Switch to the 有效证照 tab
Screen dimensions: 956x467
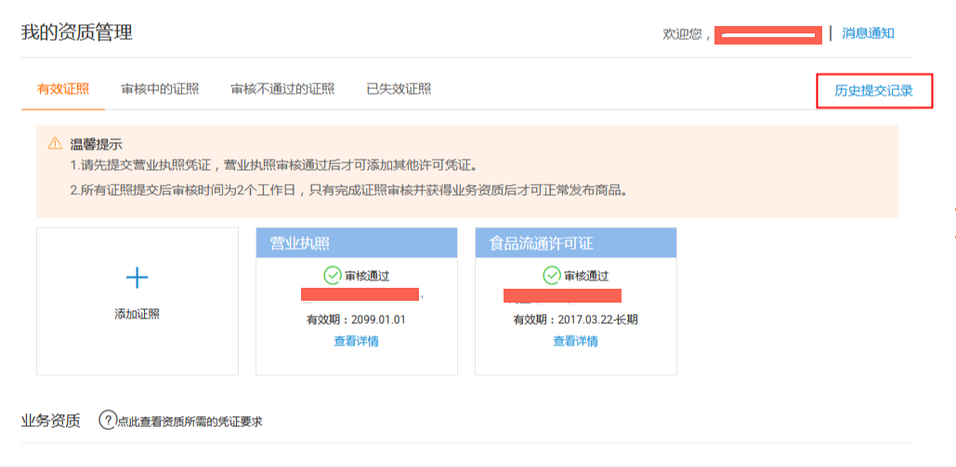pos(63,89)
